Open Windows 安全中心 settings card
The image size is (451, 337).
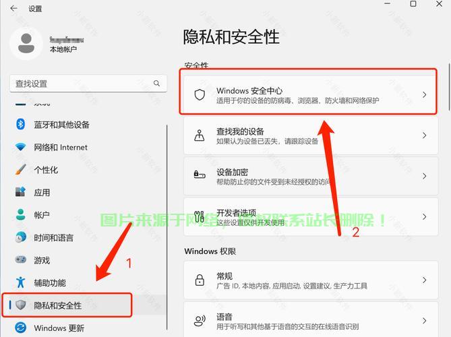click(311, 94)
